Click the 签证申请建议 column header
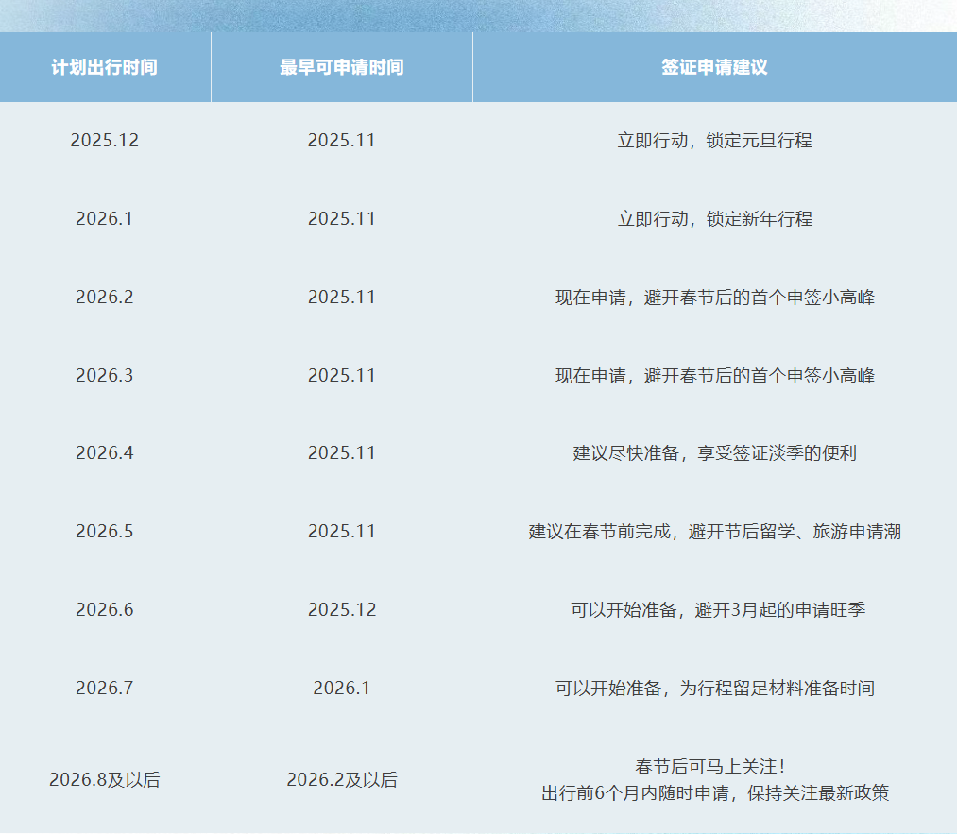The width and height of the screenshot is (957, 834). point(714,68)
